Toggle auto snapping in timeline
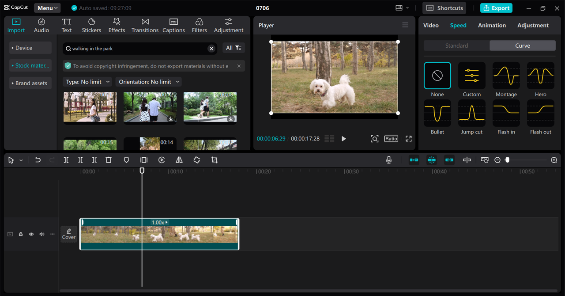 point(432,160)
